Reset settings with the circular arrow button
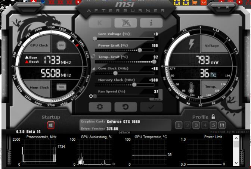The image size is (251, 169). (125, 107)
